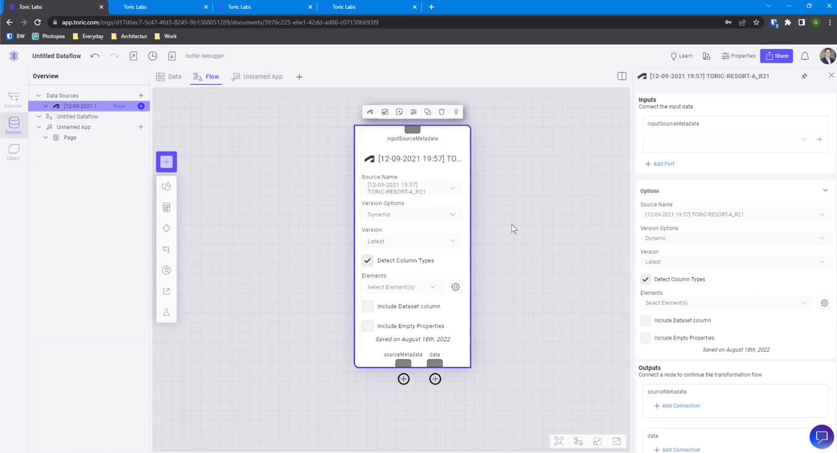This screenshot has height=453, width=837.
Task: Open the elements settings gear in node
Action: (456, 287)
